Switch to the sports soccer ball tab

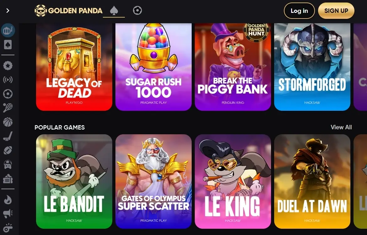tap(137, 11)
